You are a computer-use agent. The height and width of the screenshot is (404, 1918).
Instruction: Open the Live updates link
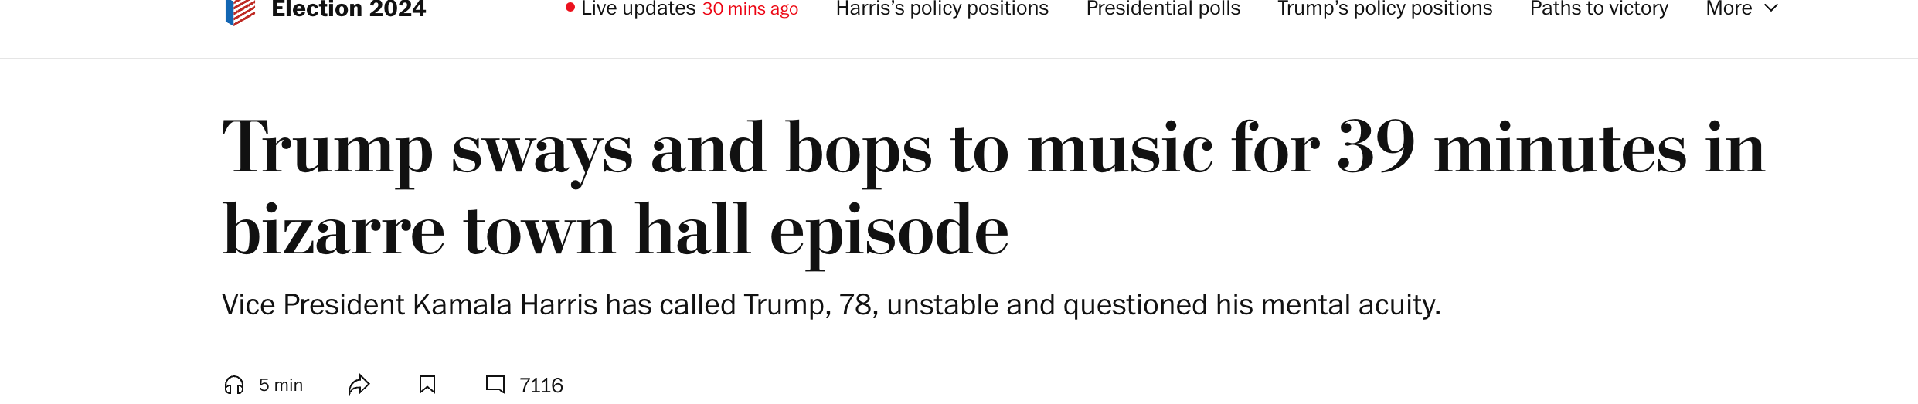[638, 8]
